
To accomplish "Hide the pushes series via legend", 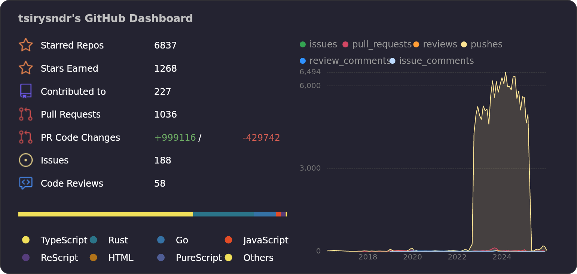I will coord(482,44).
